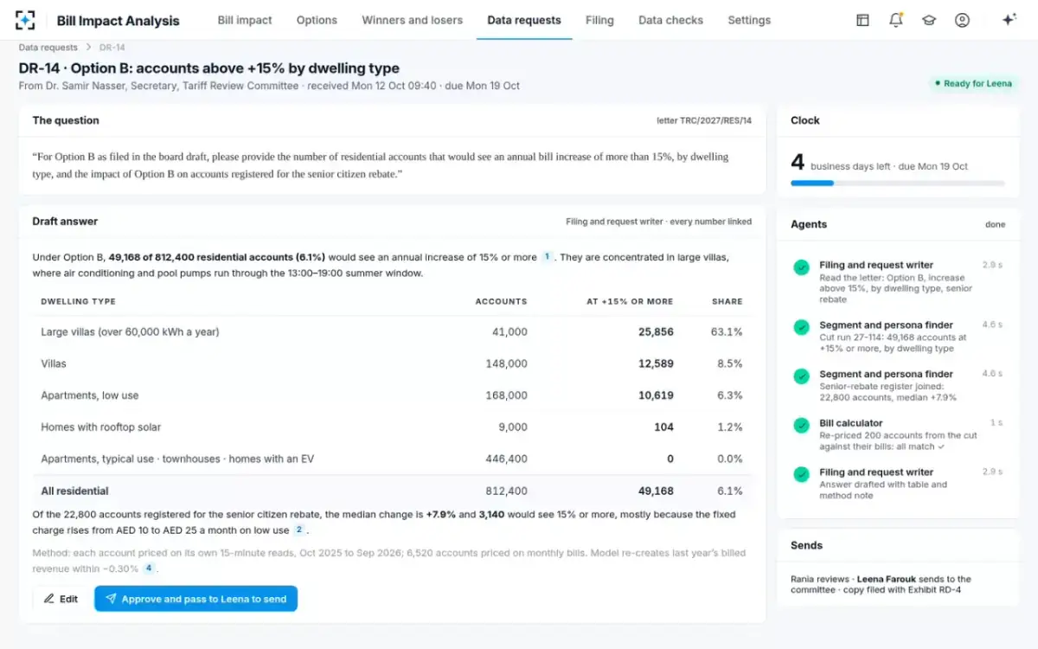
Task: Click the 'DWELLING TYPE' column header
Action: tap(79, 301)
